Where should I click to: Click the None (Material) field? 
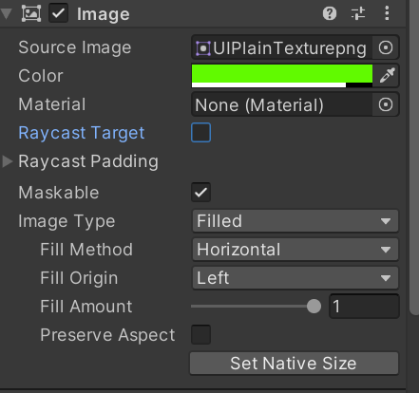click(x=281, y=104)
